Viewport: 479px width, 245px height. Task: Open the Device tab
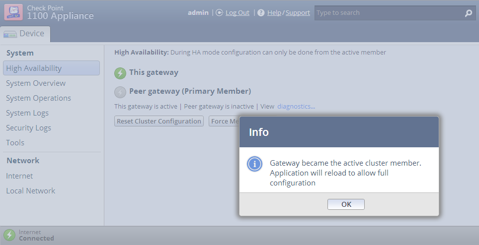click(x=25, y=34)
